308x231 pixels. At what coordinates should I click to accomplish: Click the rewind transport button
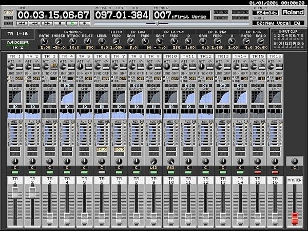coord(34,24)
